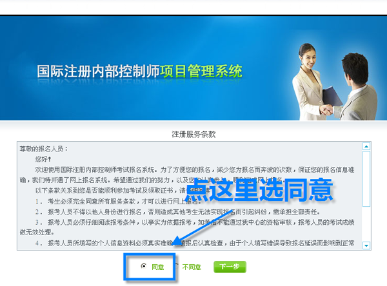Click the terms box scroll-down arrow
Screen dimensions: 387x286
coord(366,245)
